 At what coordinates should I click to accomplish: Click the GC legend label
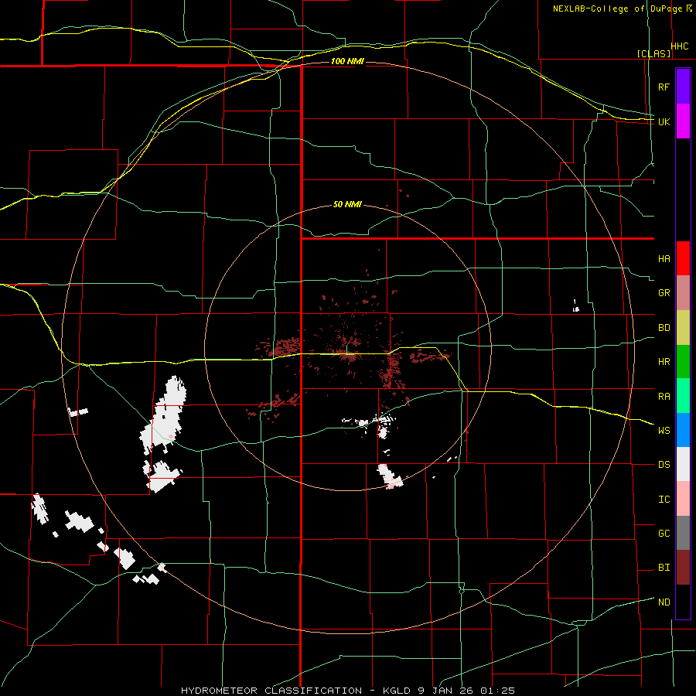[664, 534]
